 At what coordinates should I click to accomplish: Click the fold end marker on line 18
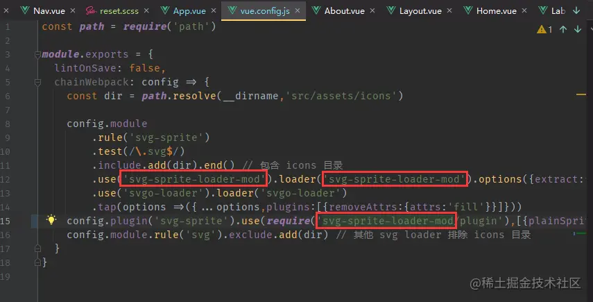coord(37,262)
